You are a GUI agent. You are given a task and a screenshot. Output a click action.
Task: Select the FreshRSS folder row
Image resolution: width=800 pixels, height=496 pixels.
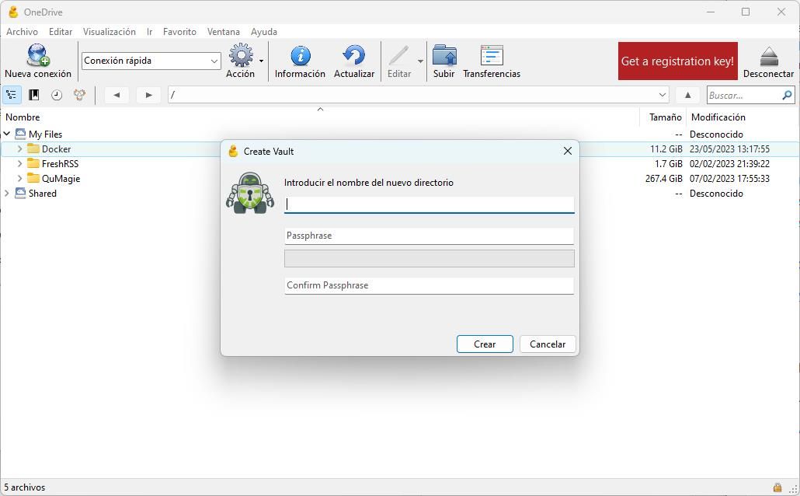tap(400, 163)
